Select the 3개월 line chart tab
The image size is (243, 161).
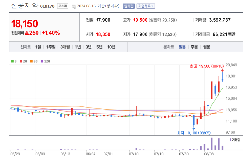tap(65, 47)
